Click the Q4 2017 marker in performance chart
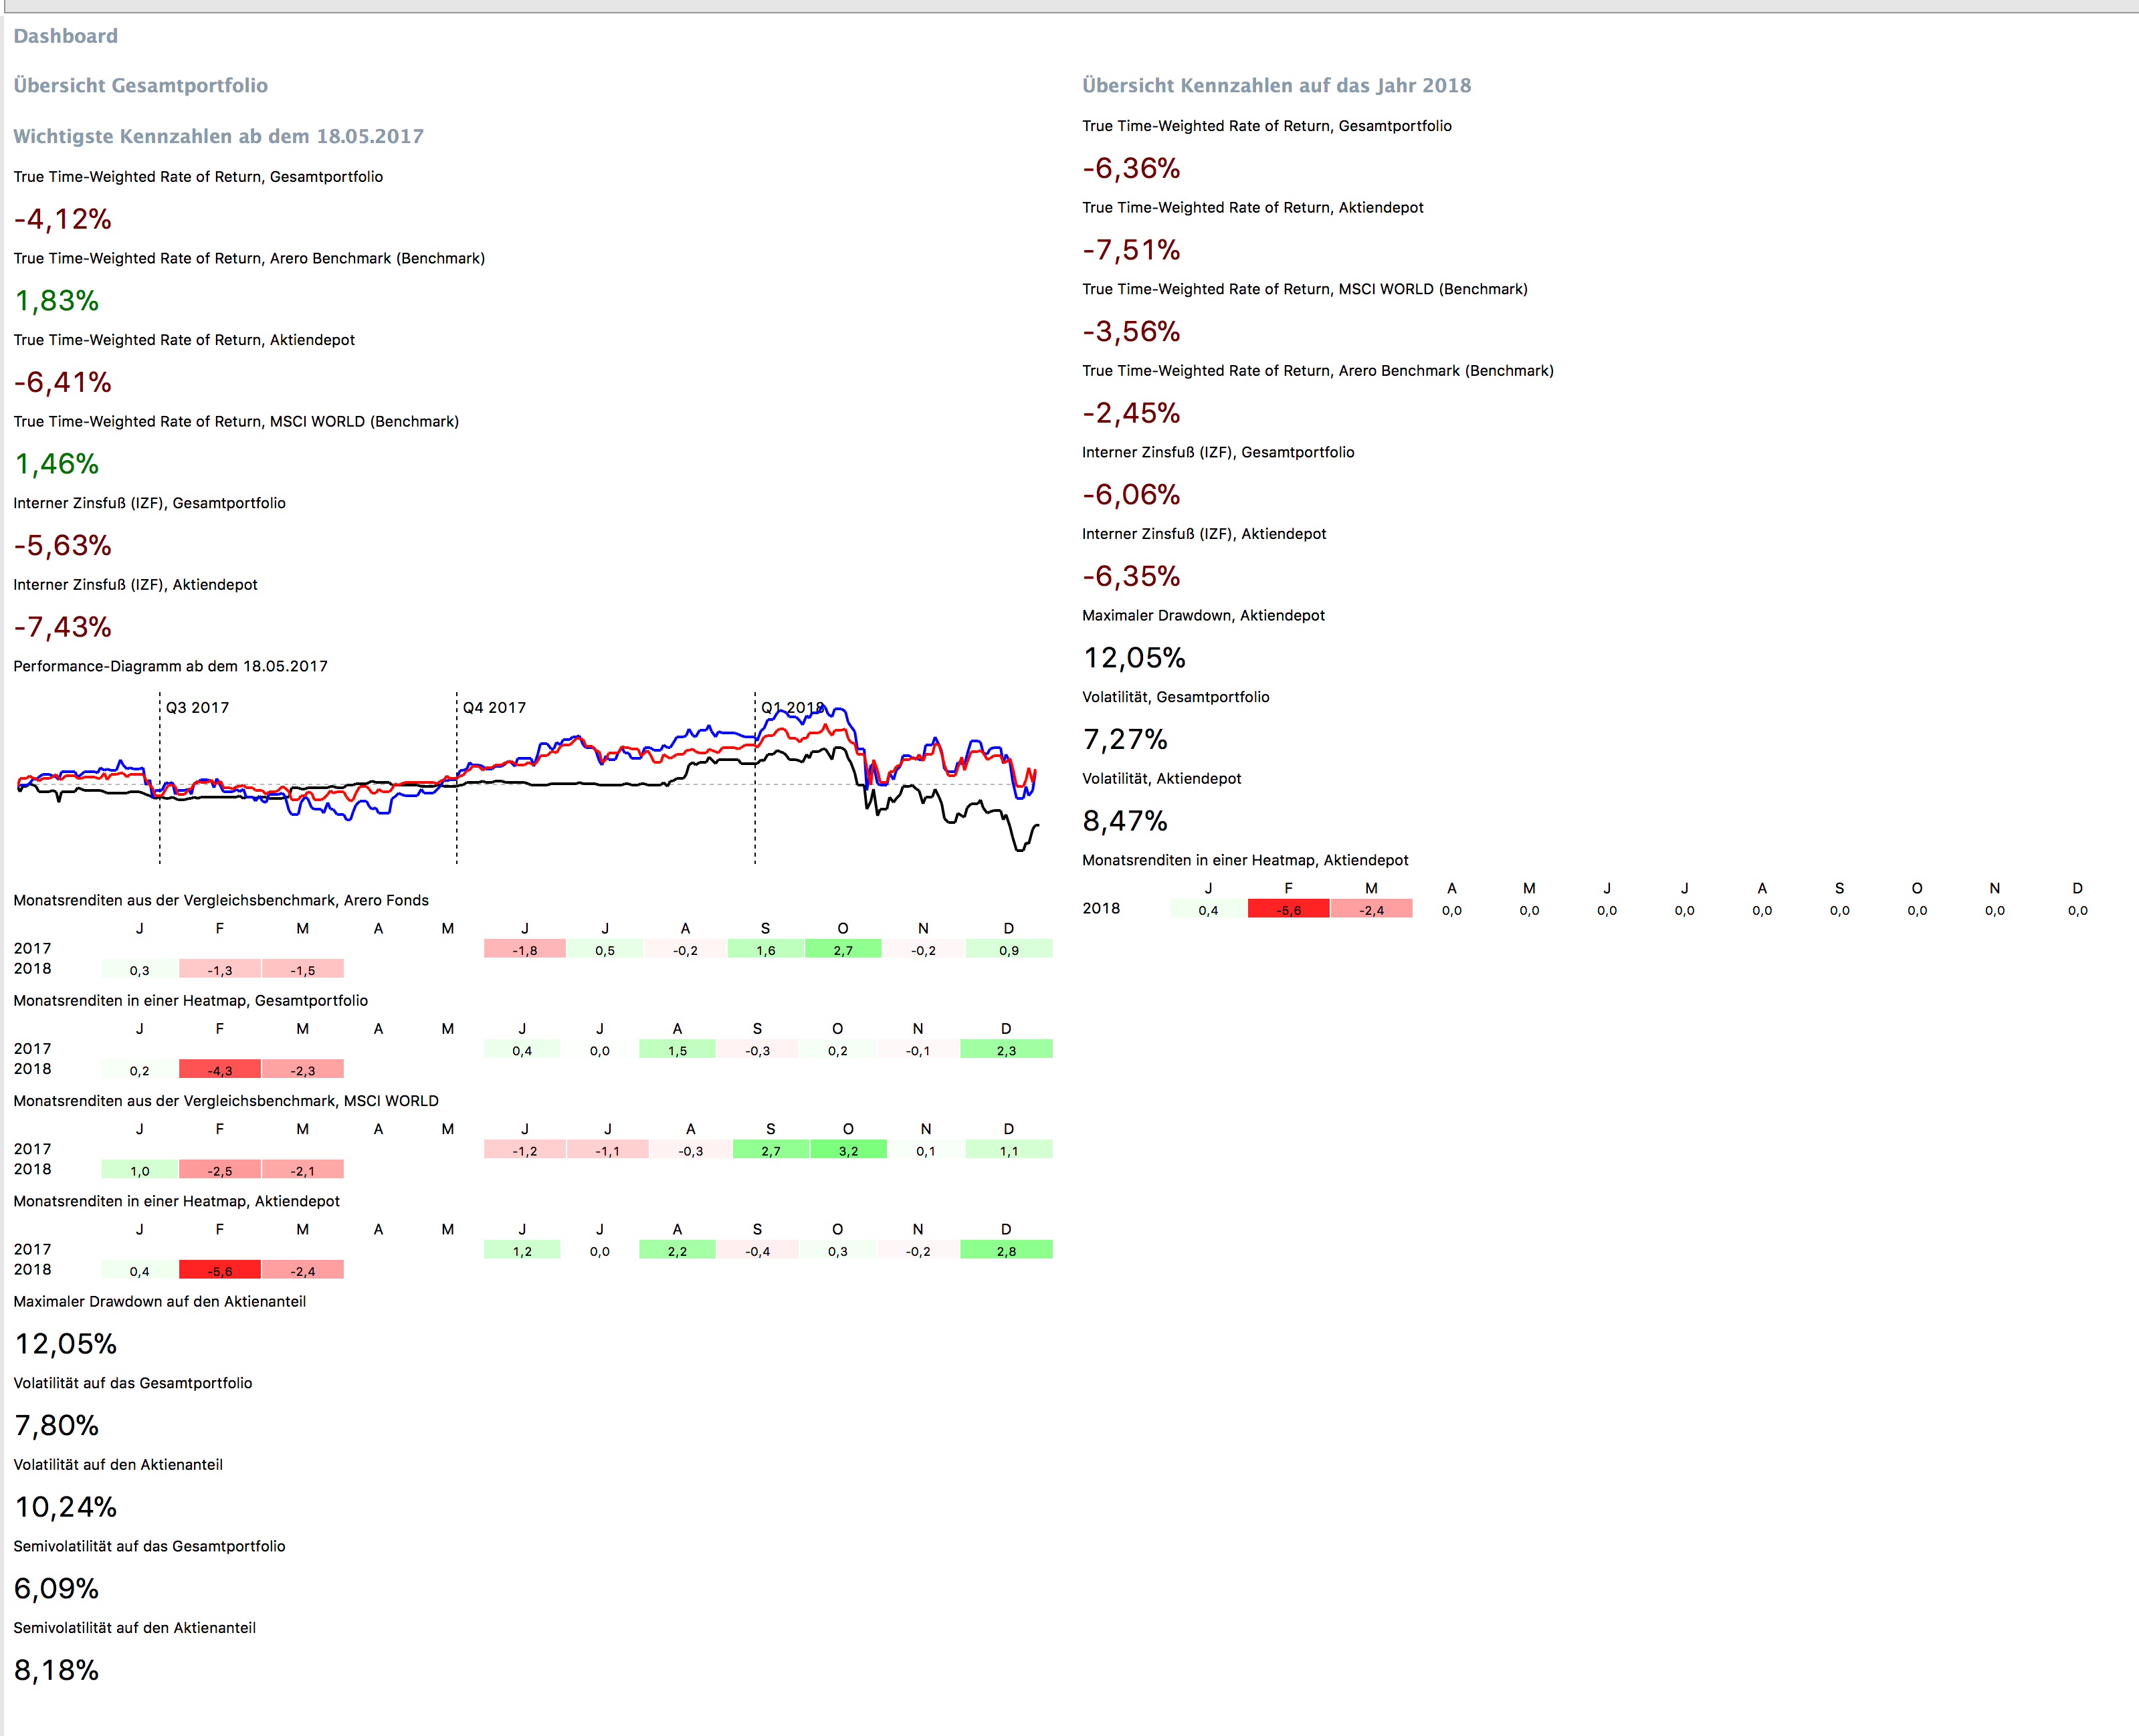 click(494, 707)
